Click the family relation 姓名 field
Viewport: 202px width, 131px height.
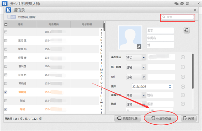point(160,95)
